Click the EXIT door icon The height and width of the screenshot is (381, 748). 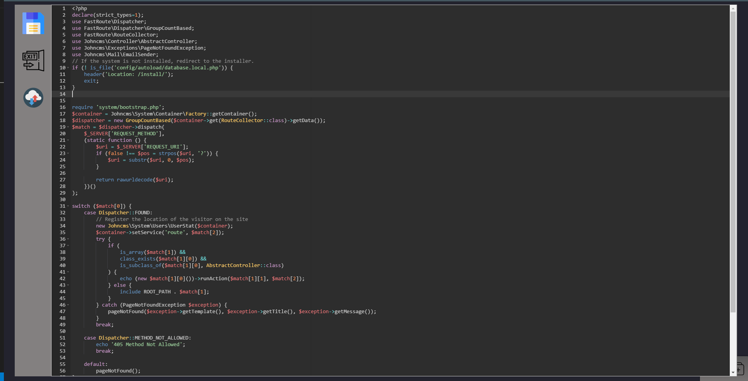coord(33,60)
